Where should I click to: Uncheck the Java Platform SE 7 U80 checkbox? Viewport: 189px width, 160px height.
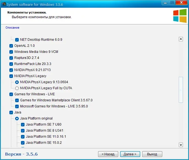(23, 124)
